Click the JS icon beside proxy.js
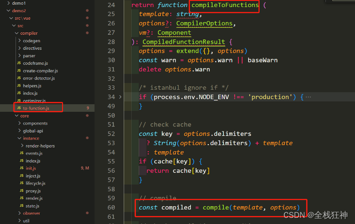The width and height of the screenshot is (355, 224). coord(22,191)
